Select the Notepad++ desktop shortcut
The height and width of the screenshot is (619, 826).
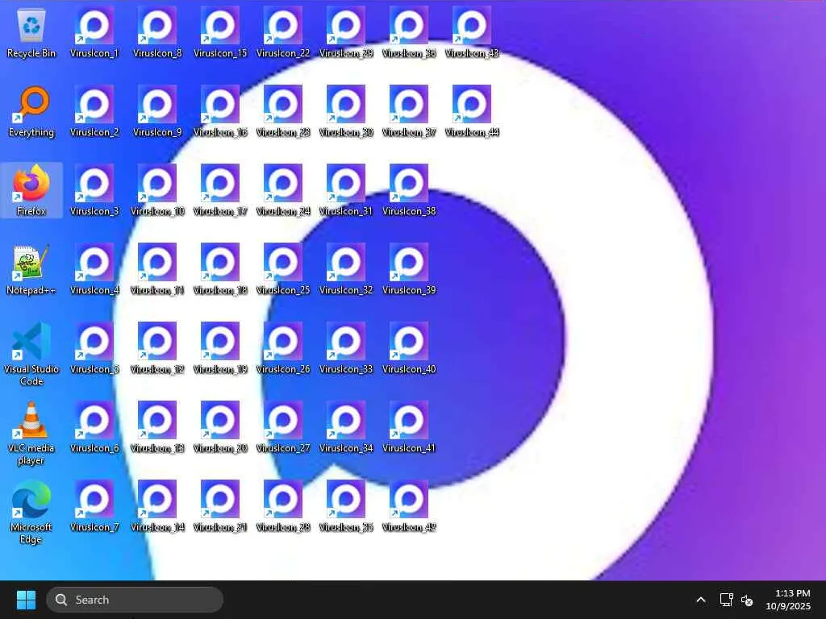point(31,269)
